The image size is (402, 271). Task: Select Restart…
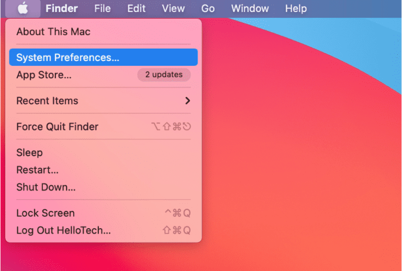point(103,170)
